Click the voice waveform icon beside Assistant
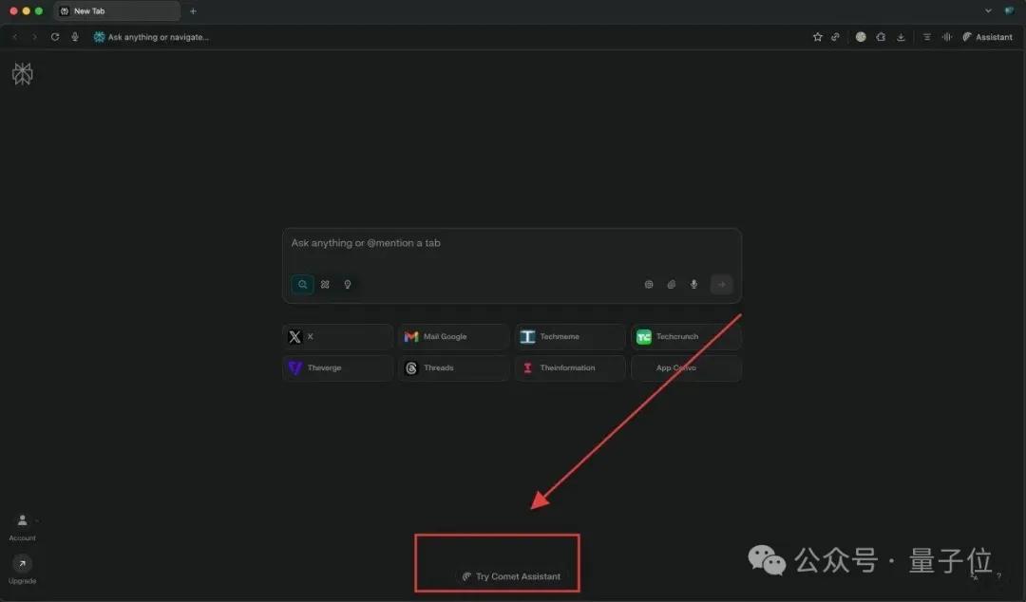 946,37
